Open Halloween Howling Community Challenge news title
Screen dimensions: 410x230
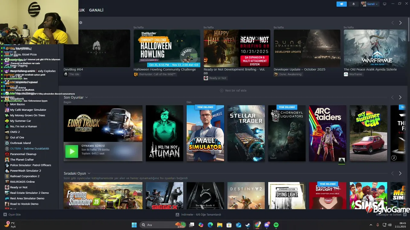tap(165, 69)
